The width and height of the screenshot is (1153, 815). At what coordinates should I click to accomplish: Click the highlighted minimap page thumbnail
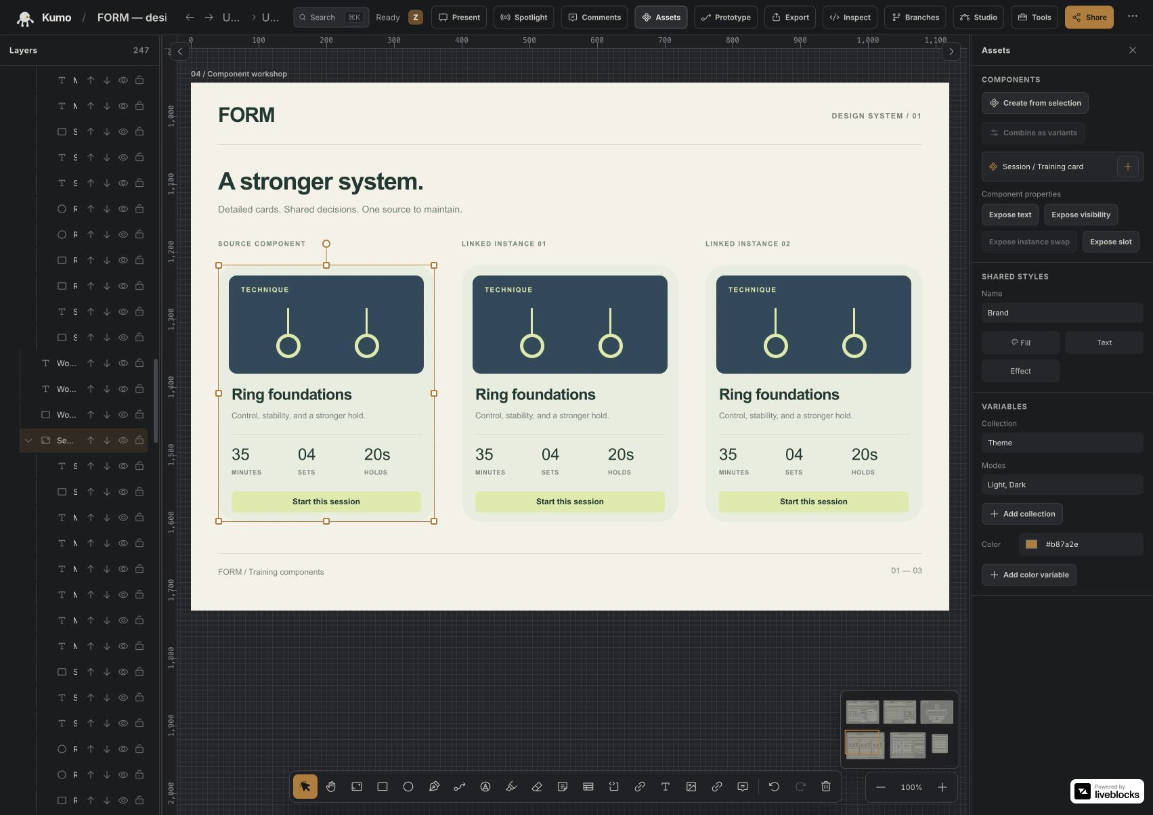864,745
